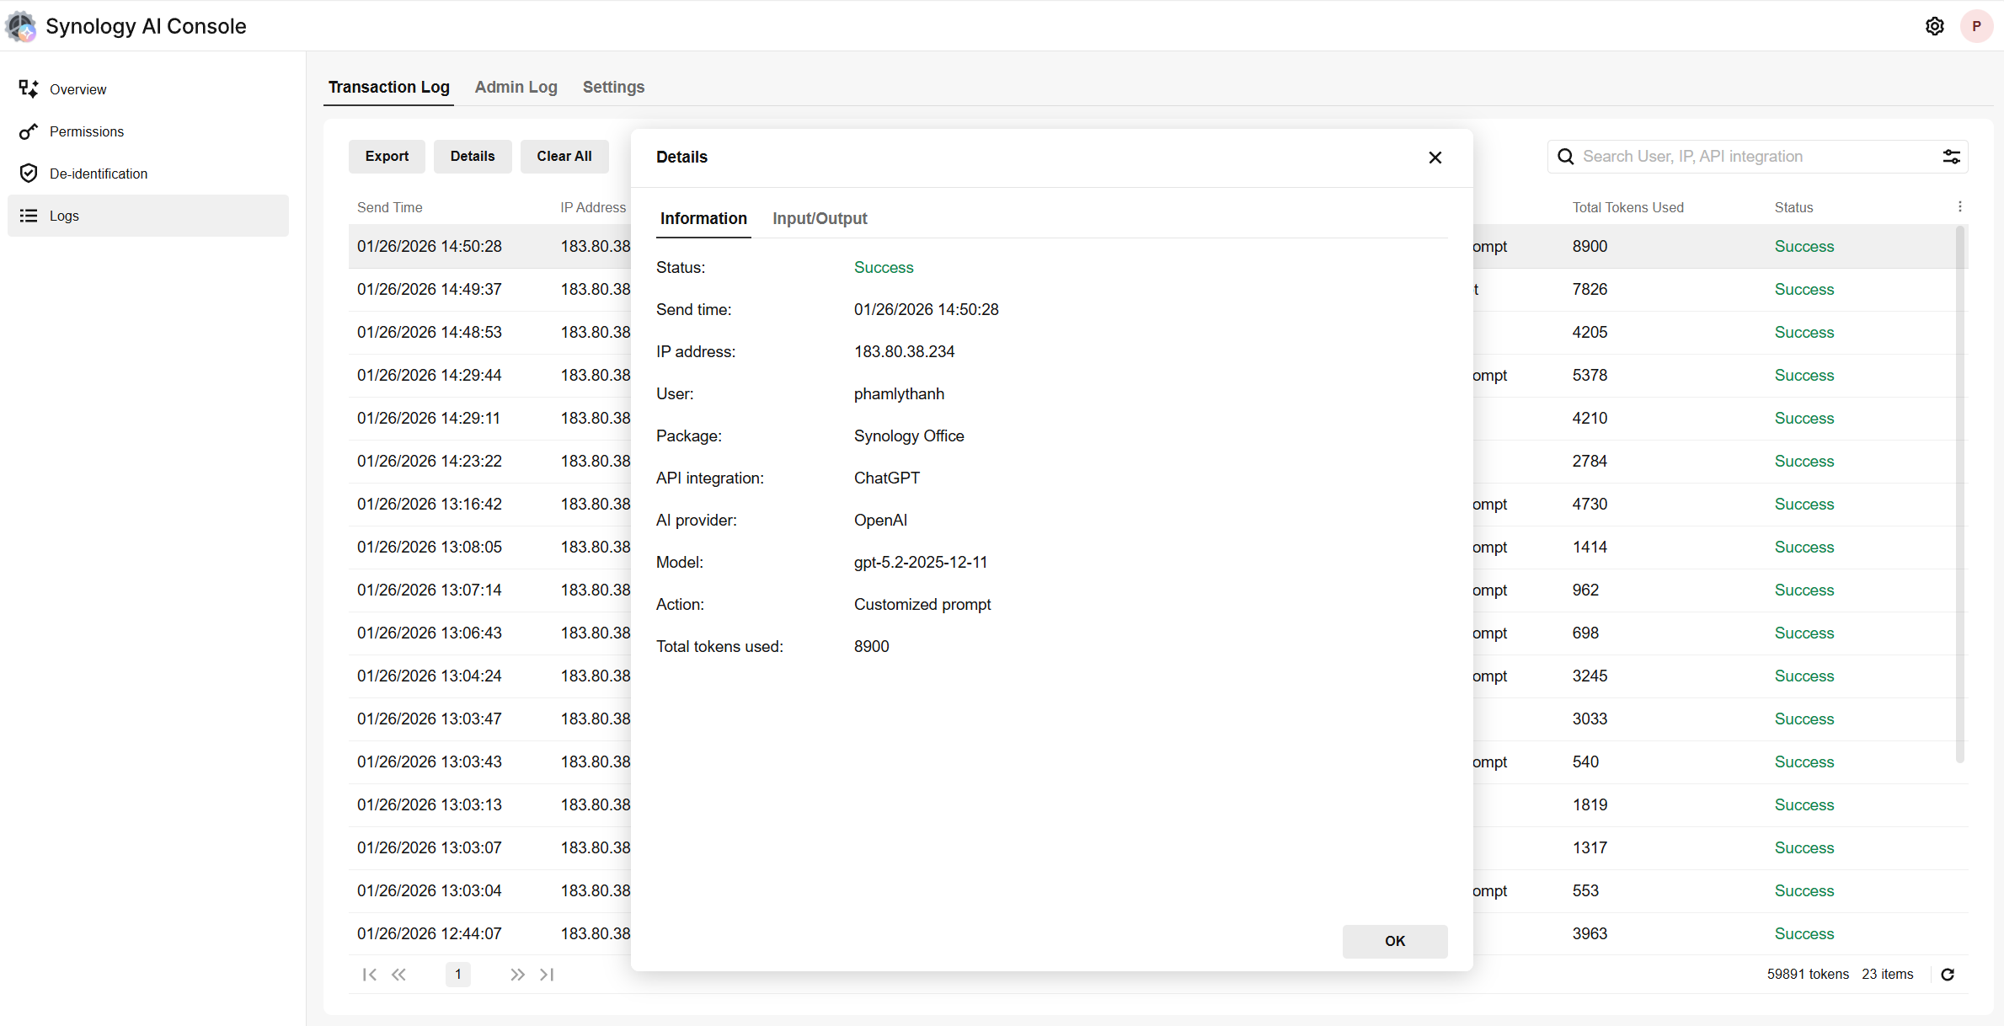This screenshot has height=1026, width=2004.
Task: Go to next page chevron
Action: point(517,975)
